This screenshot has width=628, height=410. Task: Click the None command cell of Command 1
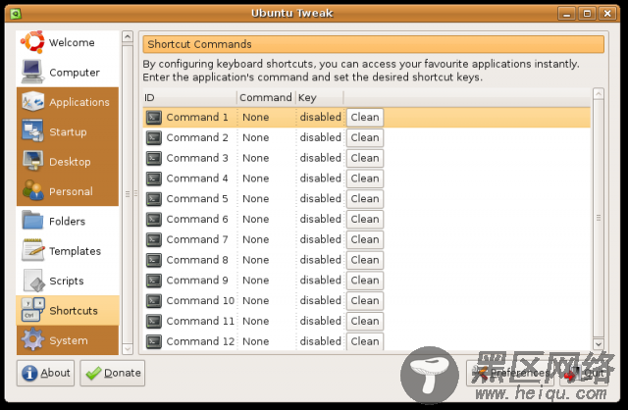[x=255, y=118]
